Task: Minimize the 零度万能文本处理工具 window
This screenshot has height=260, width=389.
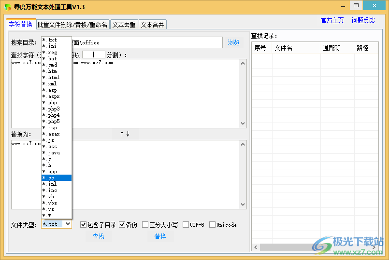Action: [343, 6]
